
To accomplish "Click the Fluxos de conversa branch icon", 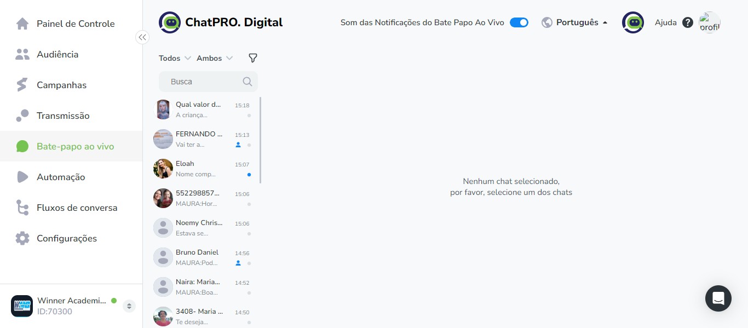I will (22, 208).
